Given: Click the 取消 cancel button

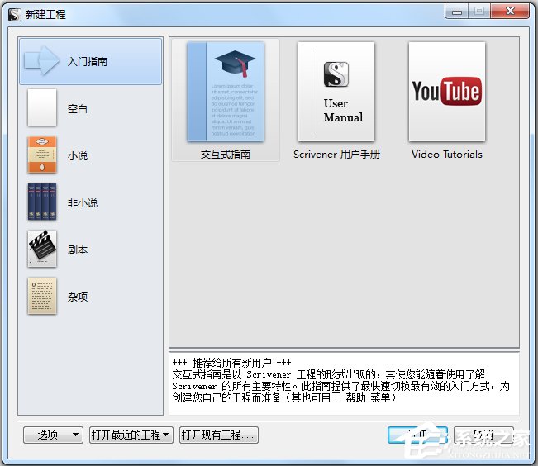Looking at the screenshot, I should coord(483,435).
